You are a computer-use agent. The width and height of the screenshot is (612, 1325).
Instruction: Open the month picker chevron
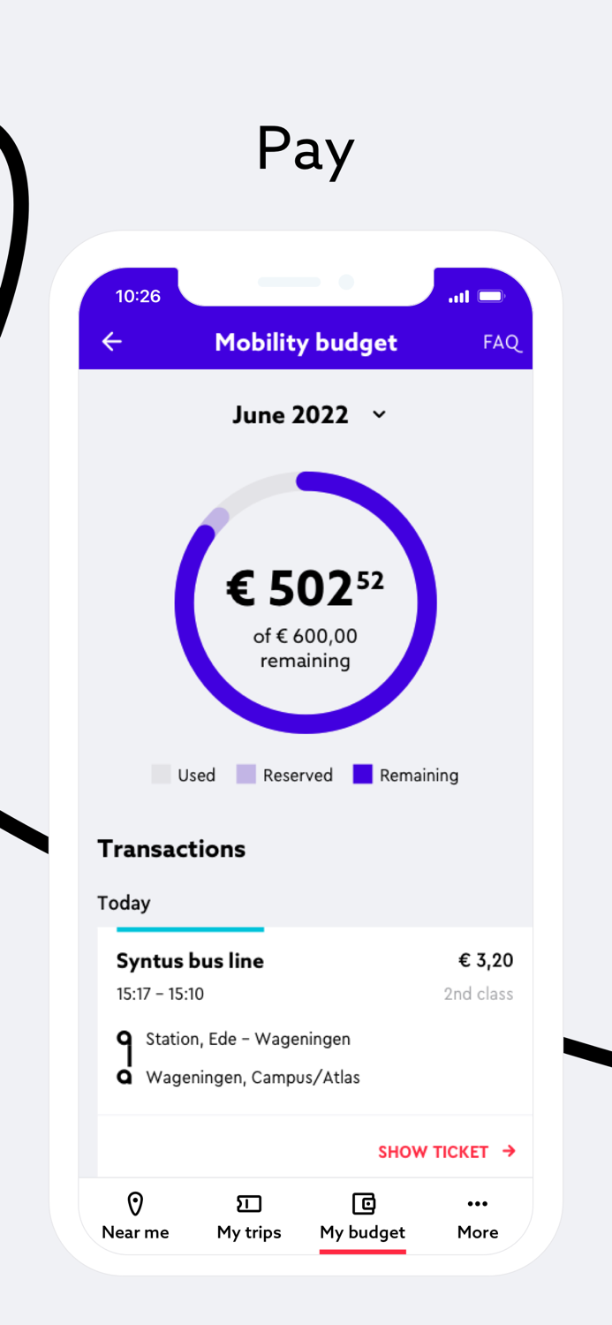tap(378, 414)
